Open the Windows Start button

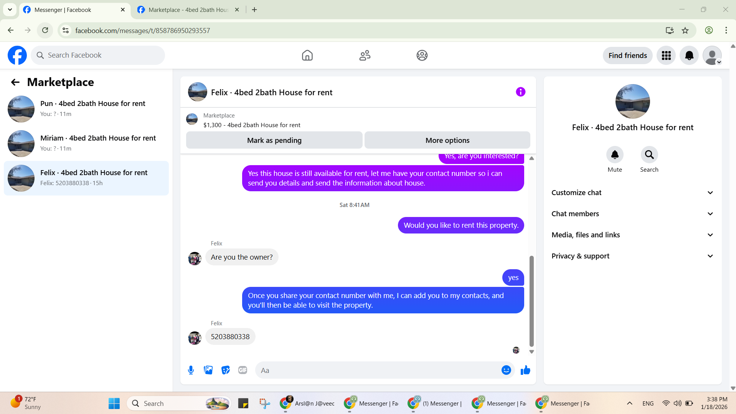coord(114,403)
